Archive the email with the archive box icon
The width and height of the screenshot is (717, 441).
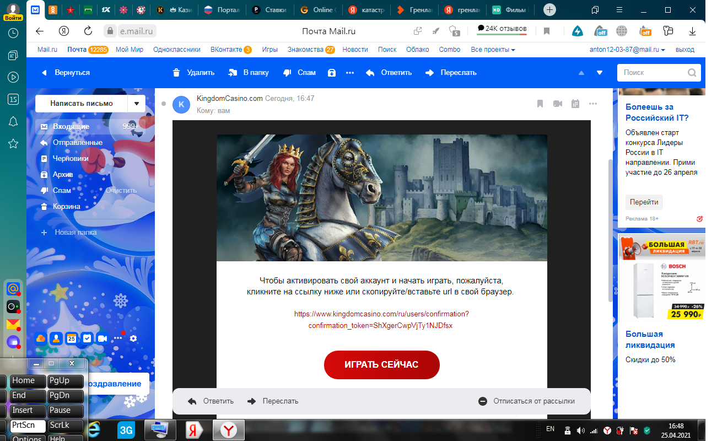332,73
